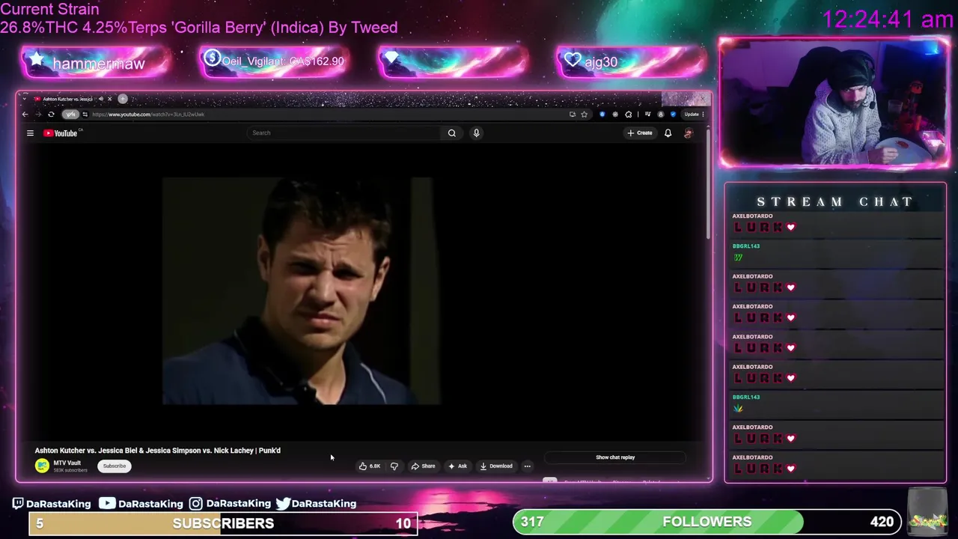Open the Ask button below the video
Image resolution: width=958 pixels, height=539 pixels.
point(457,466)
